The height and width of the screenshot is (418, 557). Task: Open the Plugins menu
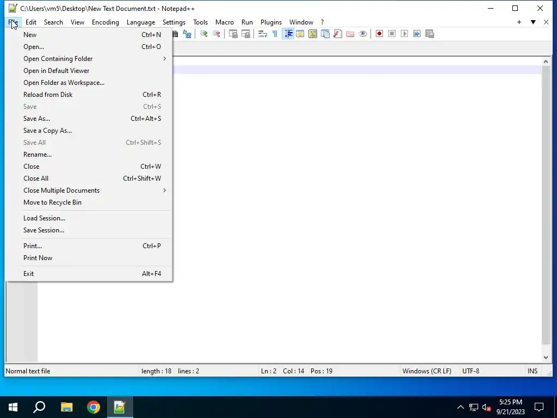pos(271,22)
